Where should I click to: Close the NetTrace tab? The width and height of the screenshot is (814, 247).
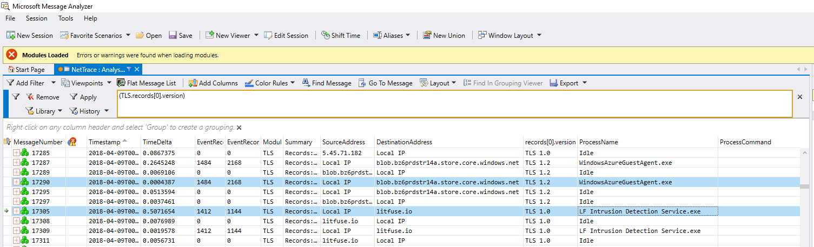click(x=137, y=69)
